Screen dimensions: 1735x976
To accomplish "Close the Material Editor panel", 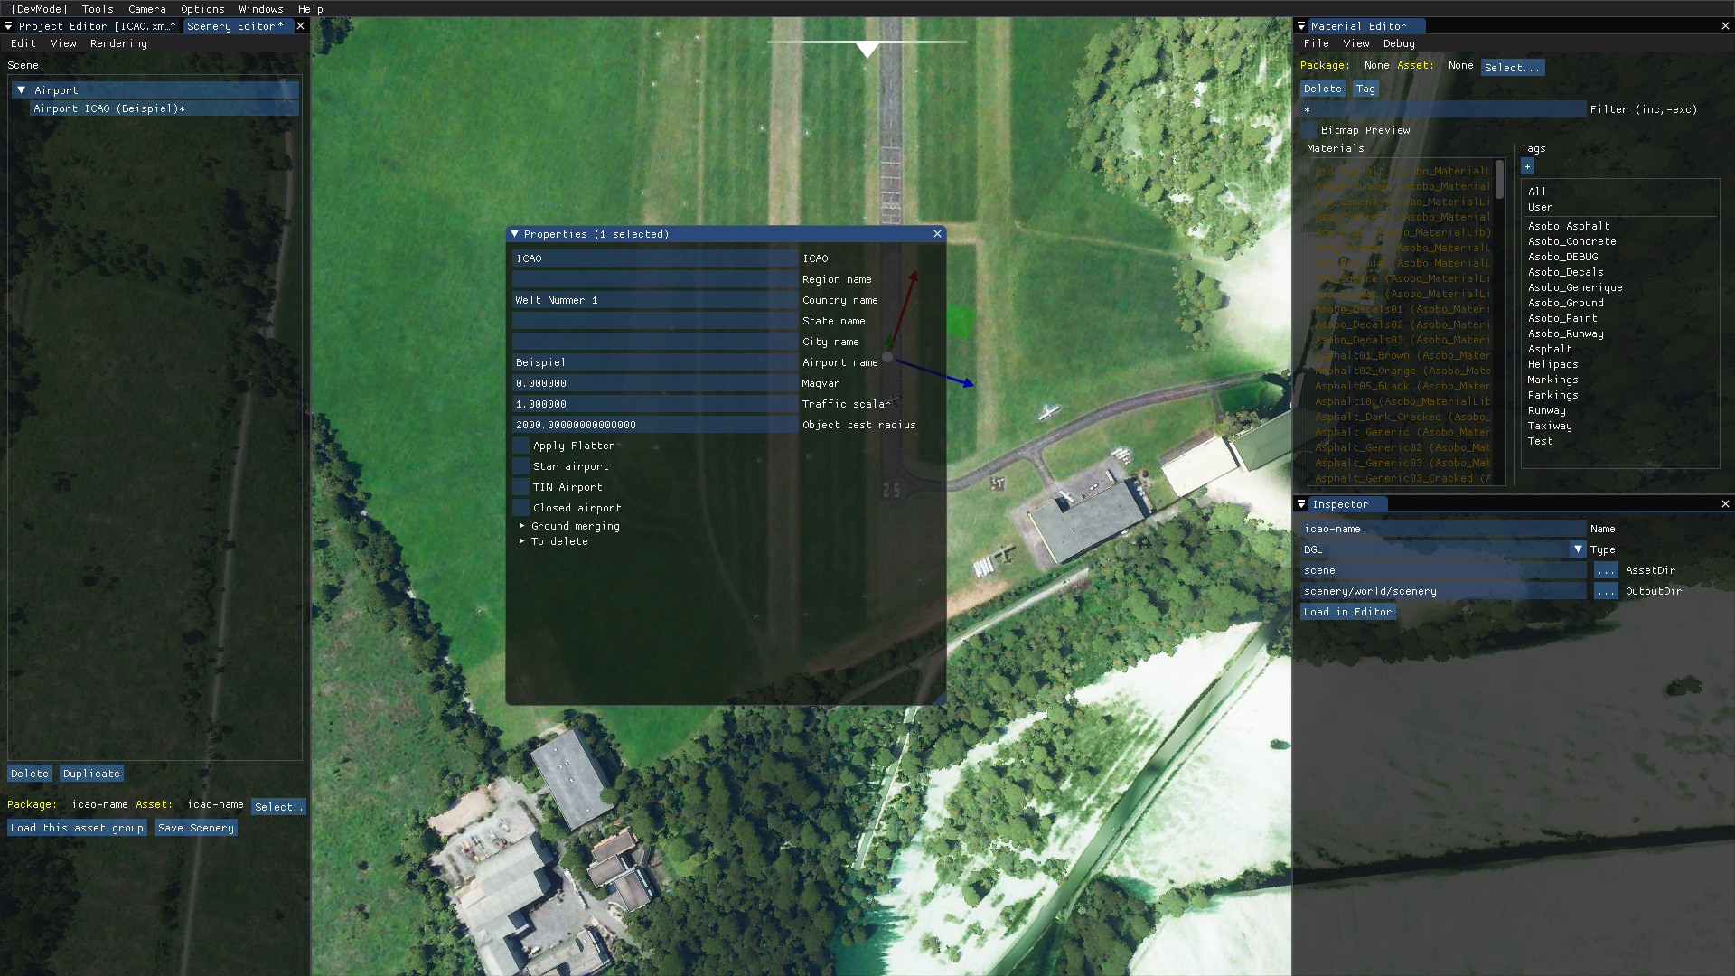I will tap(1725, 26).
